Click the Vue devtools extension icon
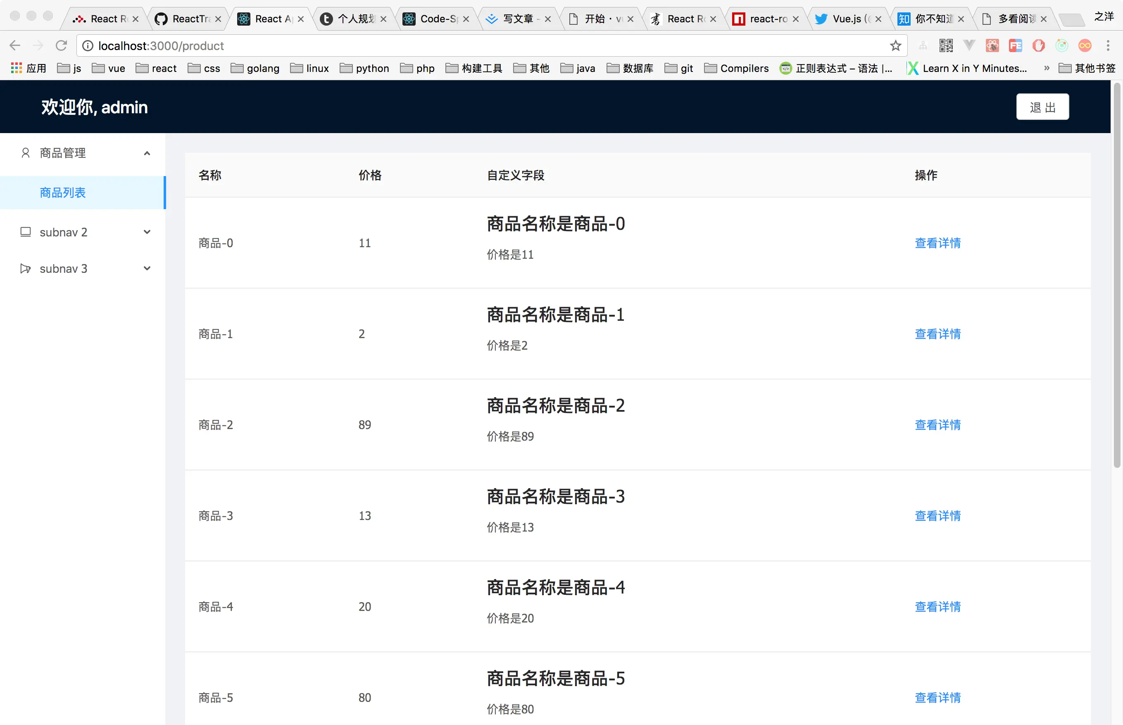The width and height of the screenshot is (1123, 725). [969, 45]
